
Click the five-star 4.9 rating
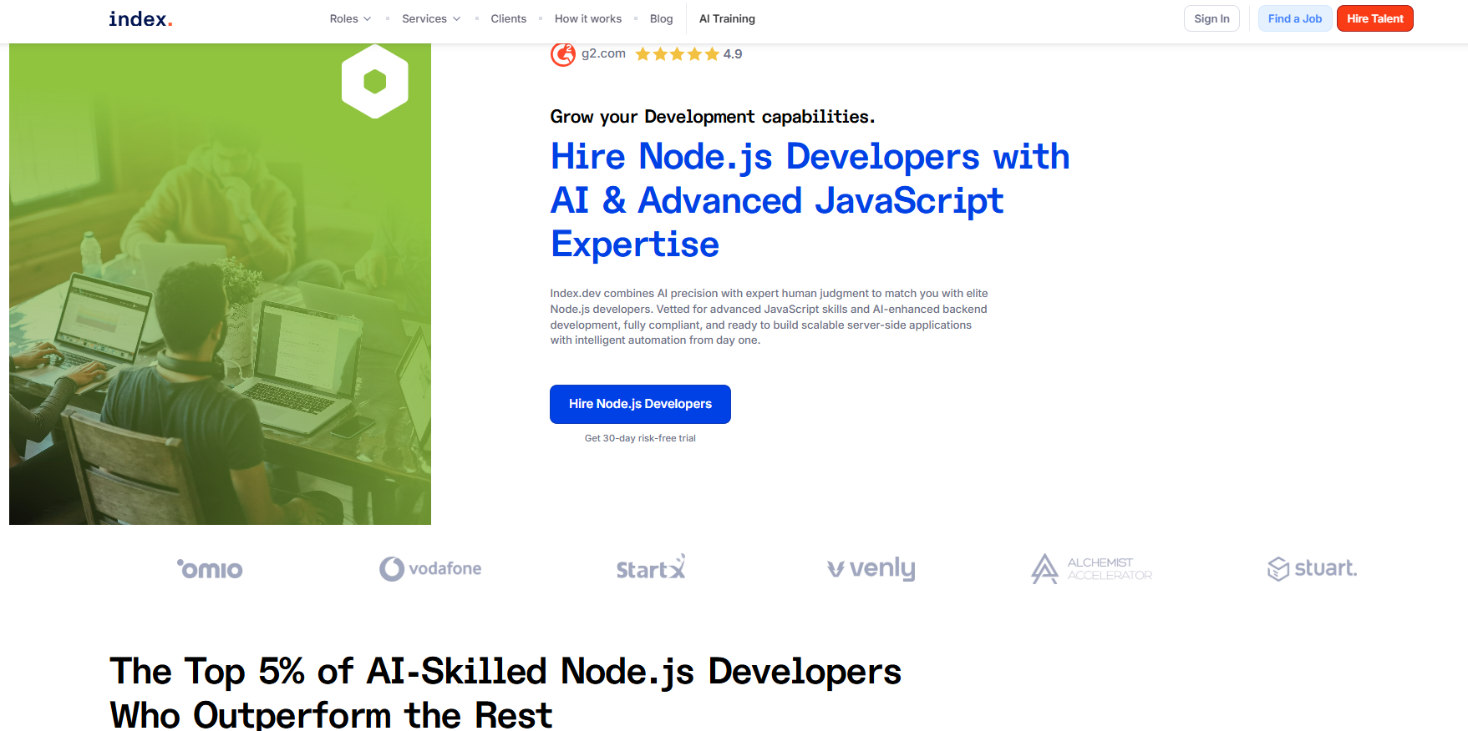tap(688, 54)
